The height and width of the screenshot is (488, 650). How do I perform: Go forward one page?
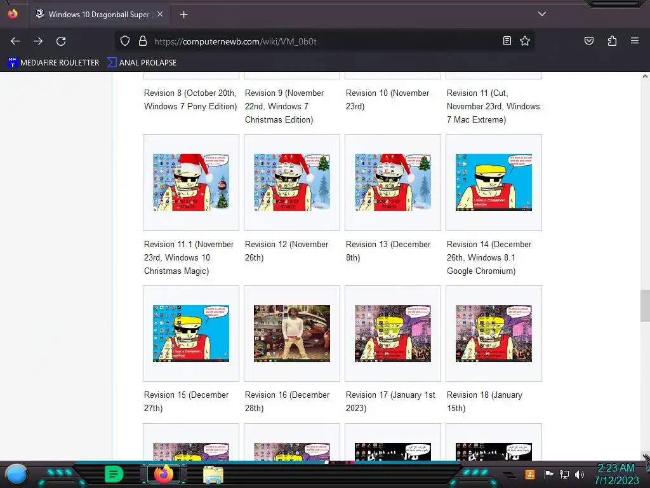coord(38,41)
